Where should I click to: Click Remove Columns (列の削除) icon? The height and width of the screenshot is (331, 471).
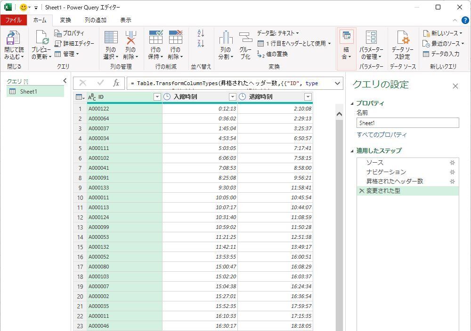[130, 38]
